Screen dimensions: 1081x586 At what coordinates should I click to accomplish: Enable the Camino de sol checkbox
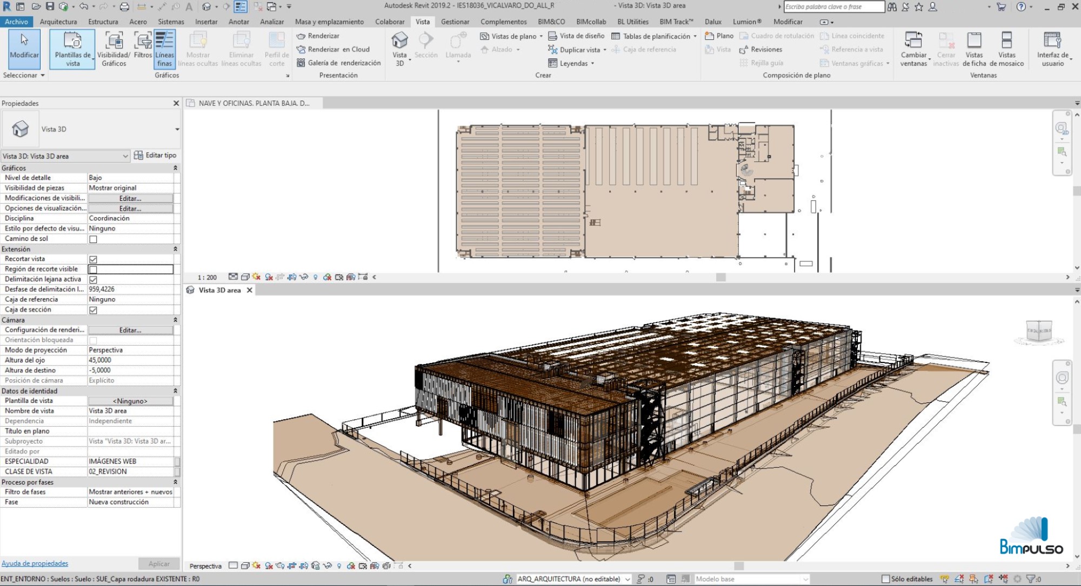93,239
